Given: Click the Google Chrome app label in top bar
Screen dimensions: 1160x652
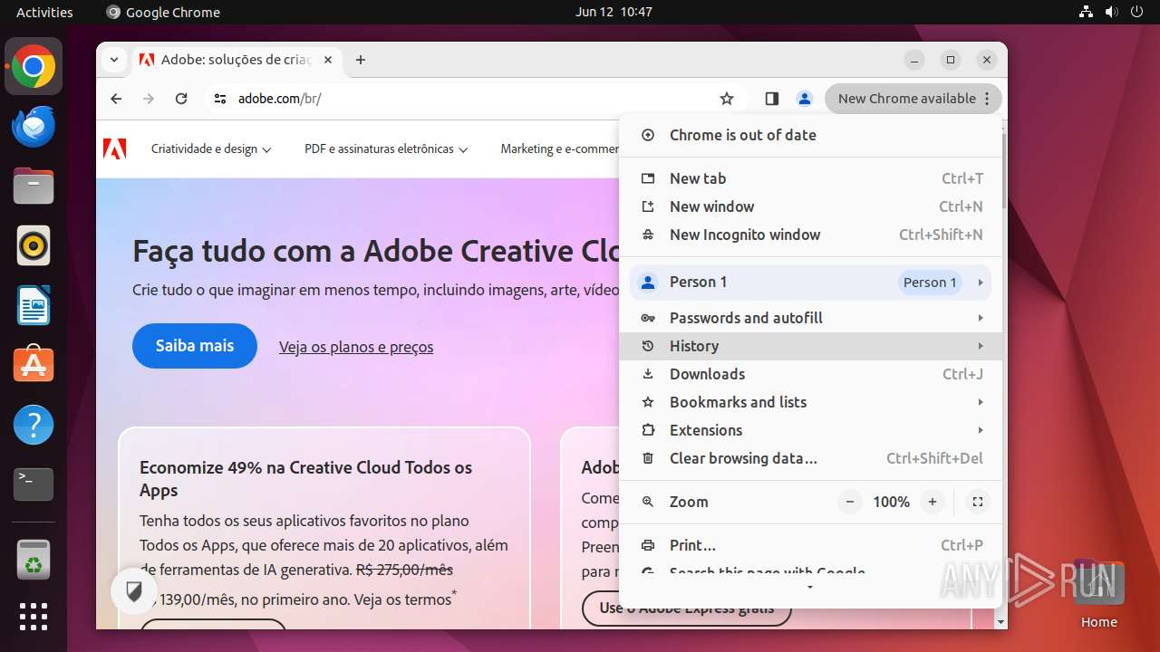Looking at the screenshot, I should tap(163, 12).
